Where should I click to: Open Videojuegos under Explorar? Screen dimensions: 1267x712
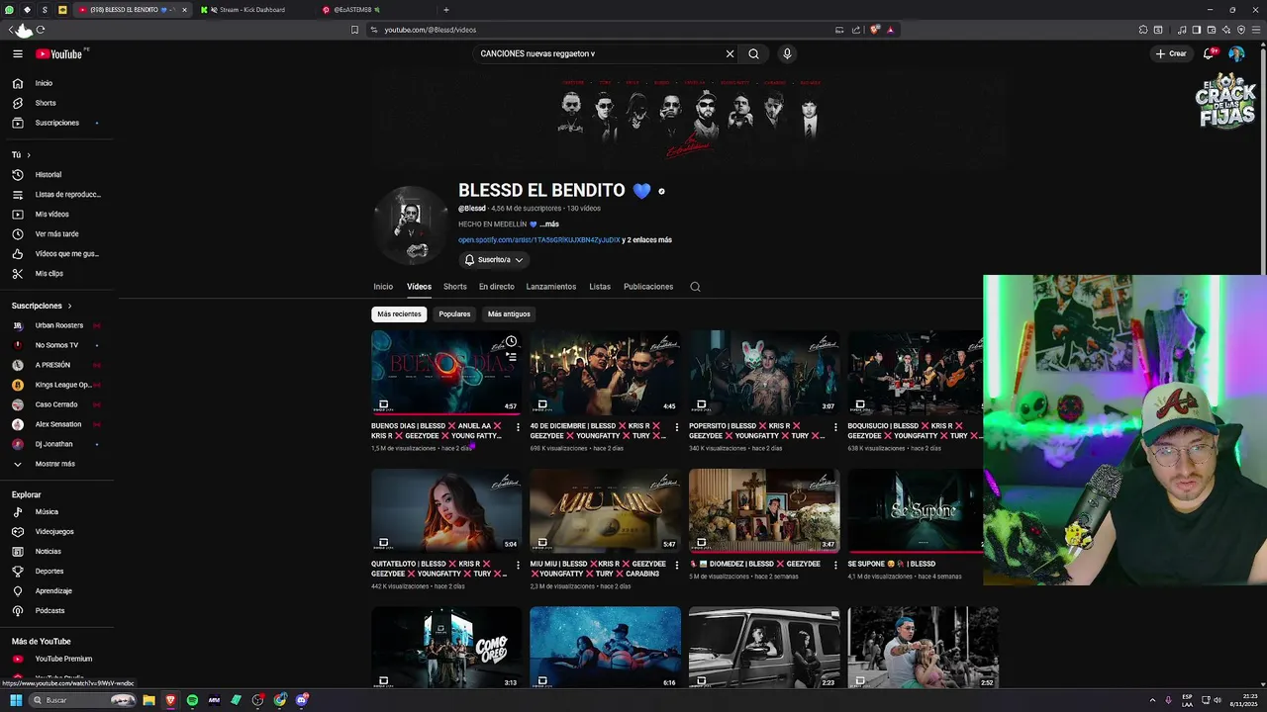56,532
